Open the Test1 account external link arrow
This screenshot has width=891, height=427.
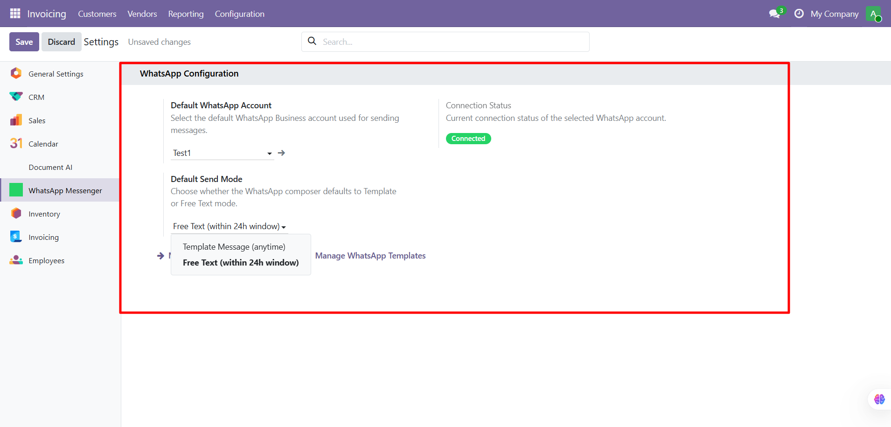click(281, 153)
